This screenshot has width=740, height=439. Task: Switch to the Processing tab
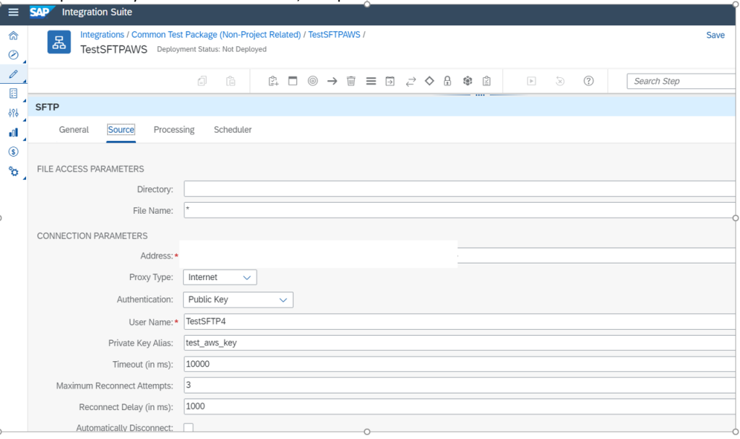tap(173, 130)
